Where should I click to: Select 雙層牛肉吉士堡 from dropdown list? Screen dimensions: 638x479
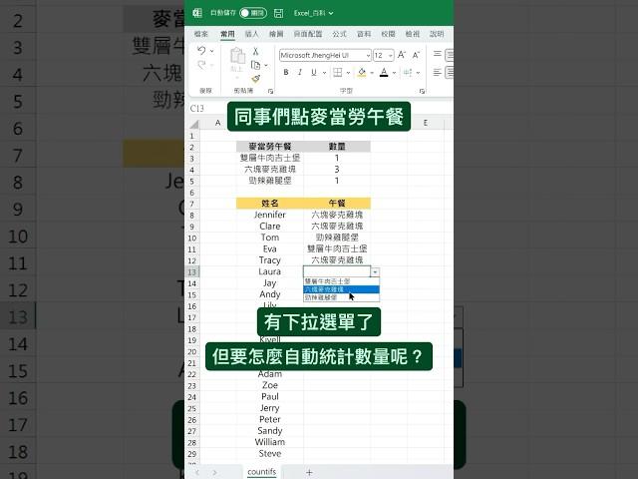click(327, 281)
